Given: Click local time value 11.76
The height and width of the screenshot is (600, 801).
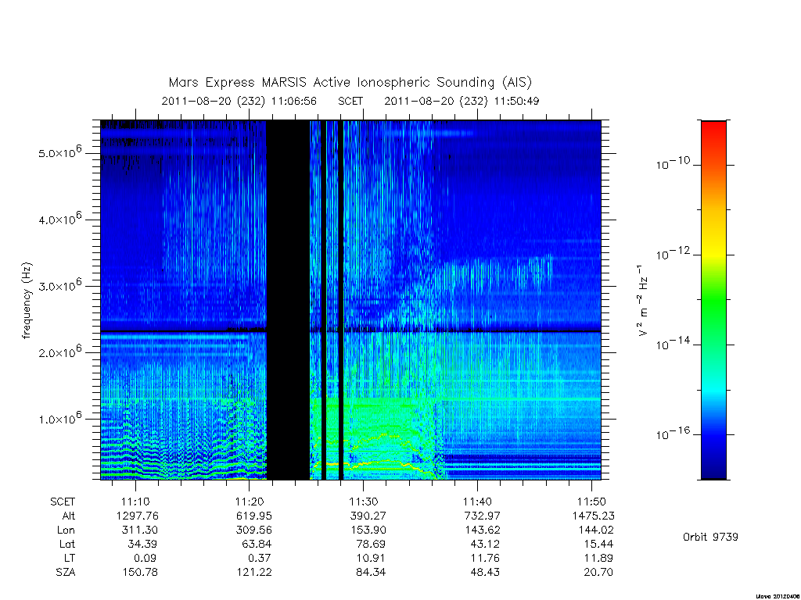Looking at the screenshot, I should [484, 558].
